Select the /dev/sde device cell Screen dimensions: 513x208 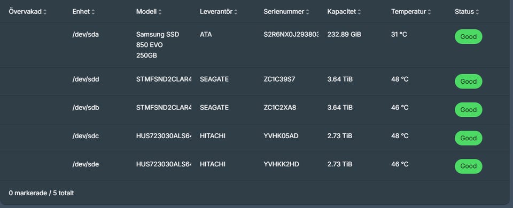(85, 164)
